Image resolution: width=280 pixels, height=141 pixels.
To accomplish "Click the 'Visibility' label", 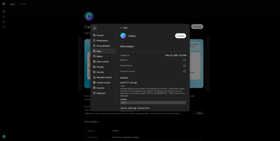I will coord(123,99).
